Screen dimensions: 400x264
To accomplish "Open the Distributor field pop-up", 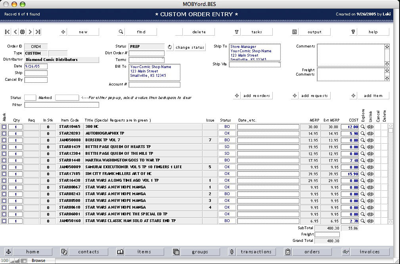I will [x=62, y=60].
